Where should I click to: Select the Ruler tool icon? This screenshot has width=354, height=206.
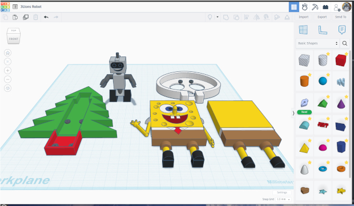pyautogui.click(x=323, y=30)
